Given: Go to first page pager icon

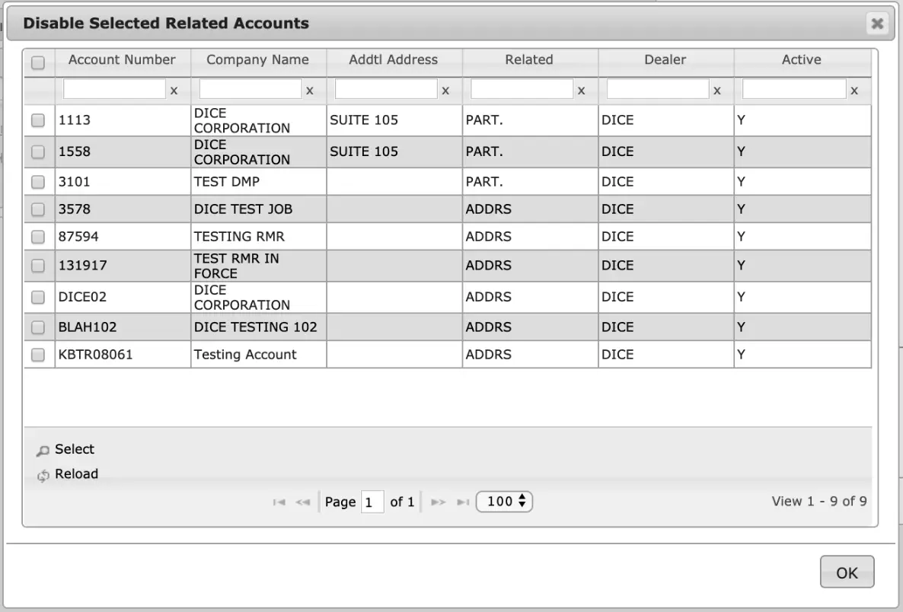Looking at the screenshot, I should tap(279, 502).
